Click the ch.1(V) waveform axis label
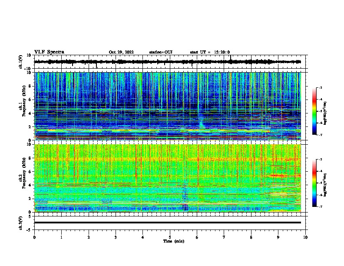 click(x=21, y=62)
